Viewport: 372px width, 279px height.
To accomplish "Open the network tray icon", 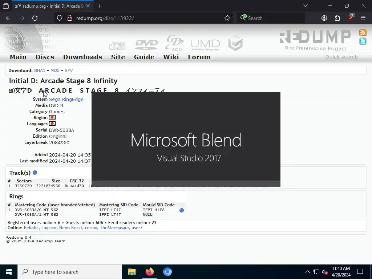I will [316, 272].
